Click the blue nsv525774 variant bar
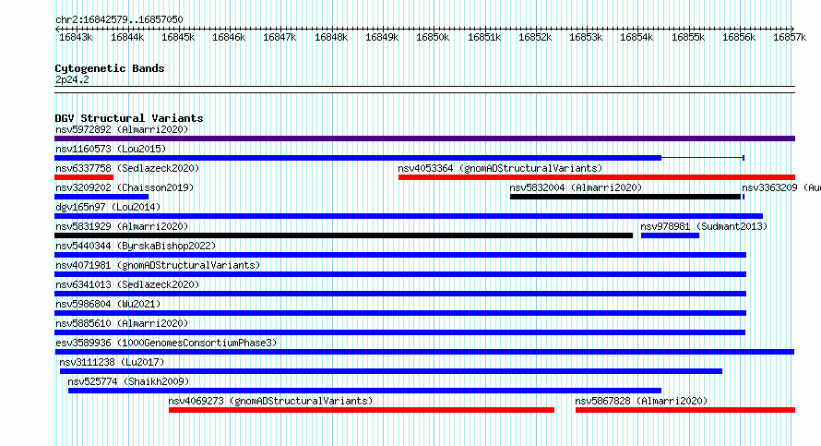This screenshot has height=446, width=821. pyautogui.click(x=364, y=391)
